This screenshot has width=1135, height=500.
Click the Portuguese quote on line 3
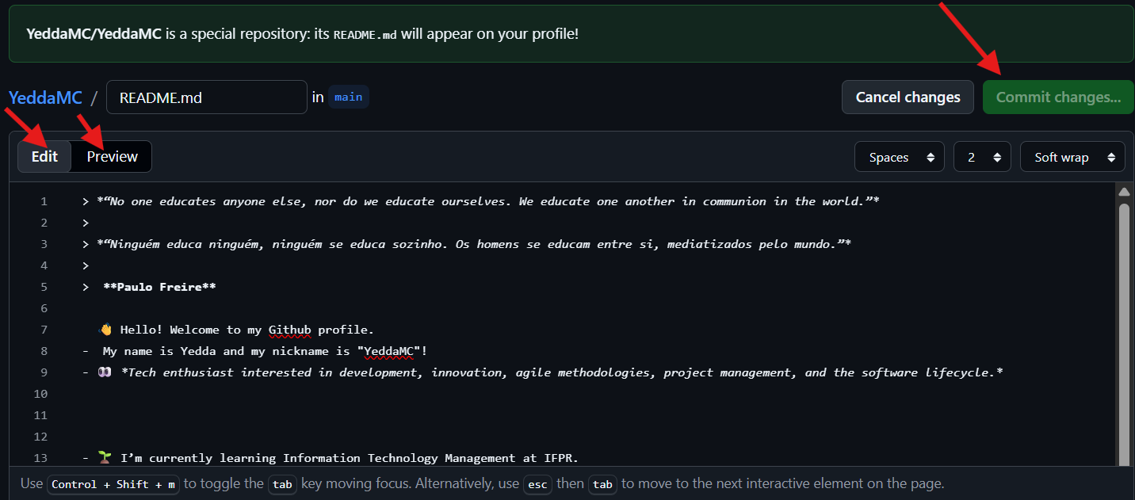[x=474, y=244]
